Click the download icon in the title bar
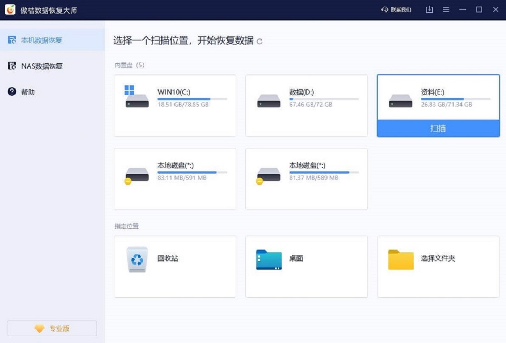This screenshot has height=343, width=506. 429,9
